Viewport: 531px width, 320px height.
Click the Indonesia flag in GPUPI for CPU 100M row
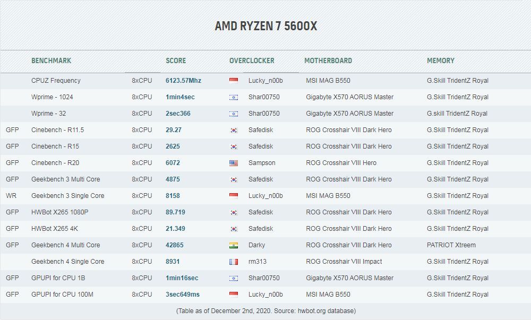[x=234, y=295]
